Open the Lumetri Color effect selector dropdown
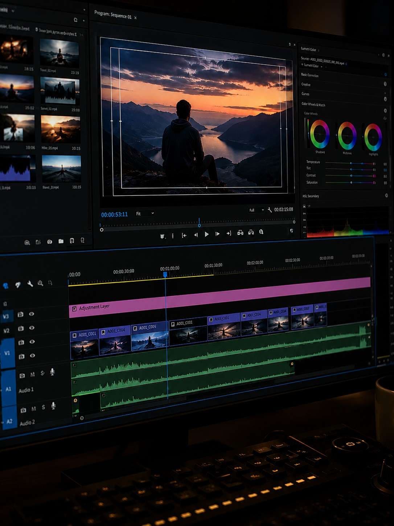 pyautogui.click(x=312, y=66)
